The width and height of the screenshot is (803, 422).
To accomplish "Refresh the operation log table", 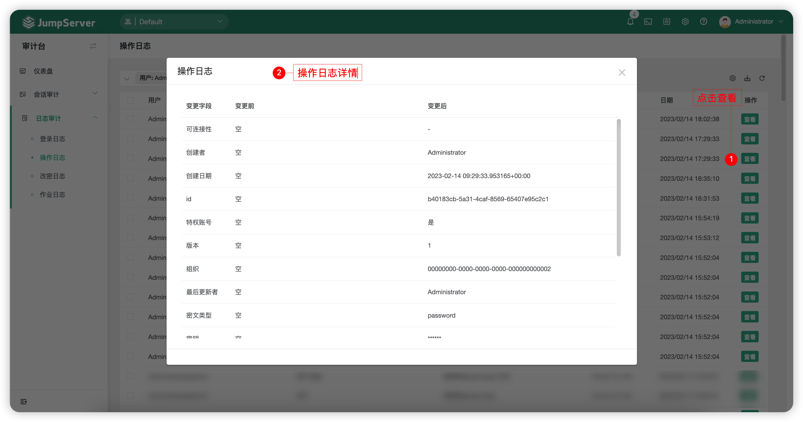I will (762, 78).
